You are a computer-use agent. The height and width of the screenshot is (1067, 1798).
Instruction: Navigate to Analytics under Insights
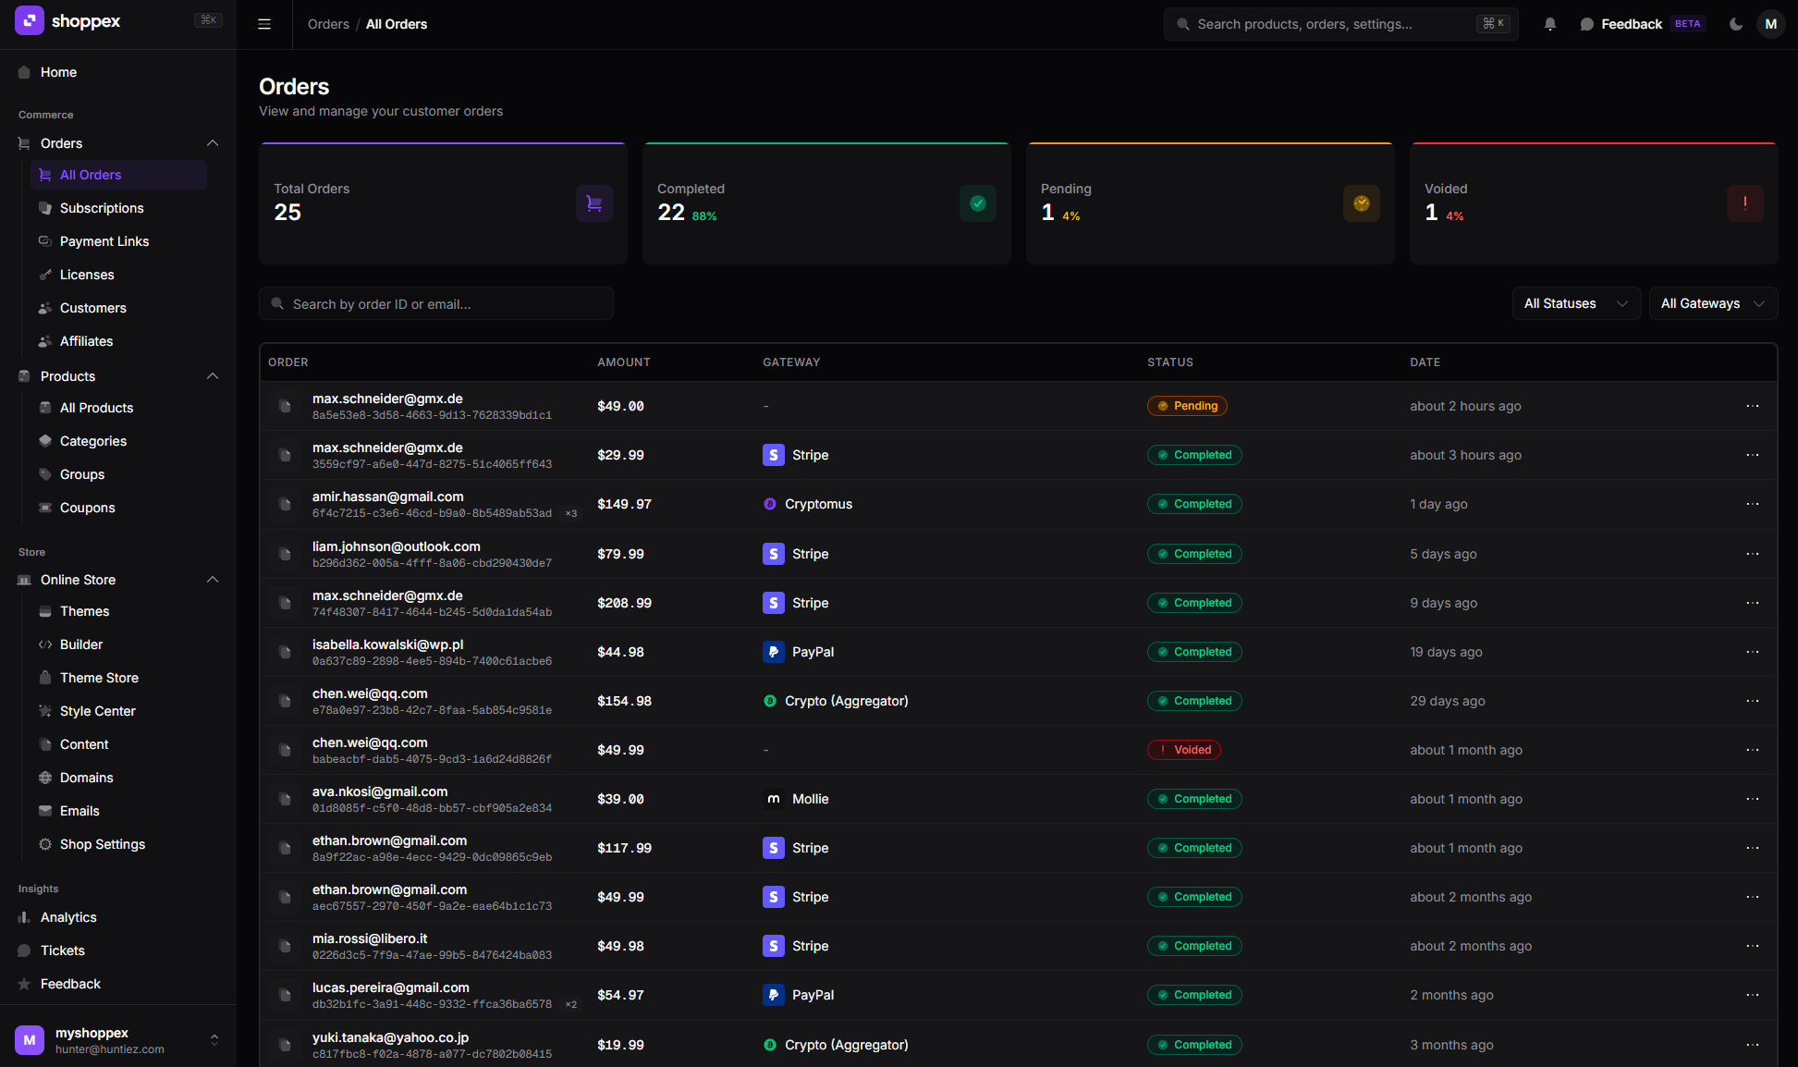(67, 917)
